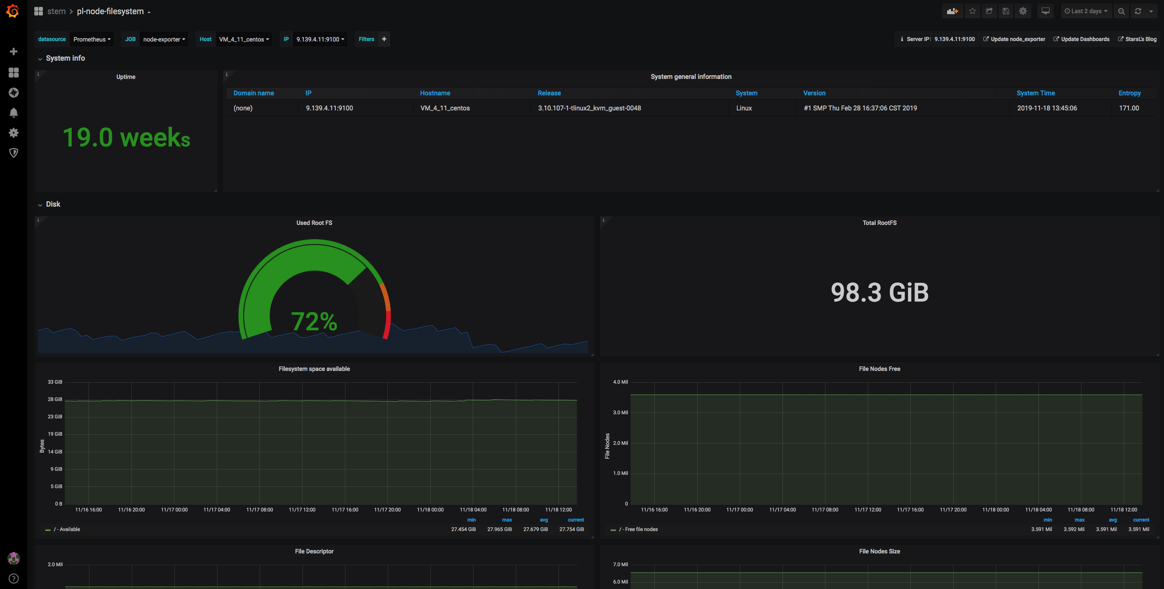Open the Create plus menu in sidebar
The image size is (1164, 589).
click(x=14, y=52)
